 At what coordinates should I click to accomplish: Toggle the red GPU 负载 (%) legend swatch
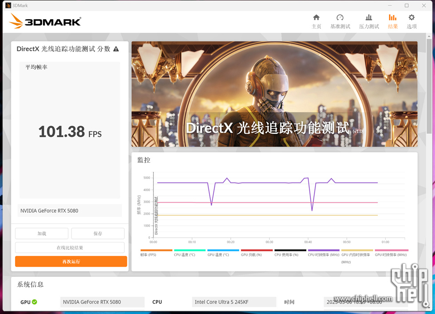(x=257, y=250)
